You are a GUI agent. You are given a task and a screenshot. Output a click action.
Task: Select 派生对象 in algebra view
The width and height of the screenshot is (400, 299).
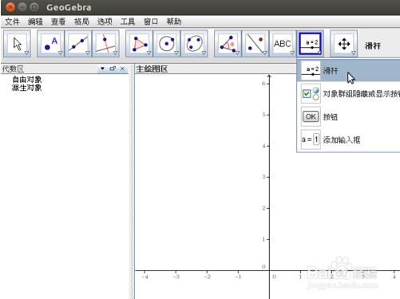click(x=27, y=88)
